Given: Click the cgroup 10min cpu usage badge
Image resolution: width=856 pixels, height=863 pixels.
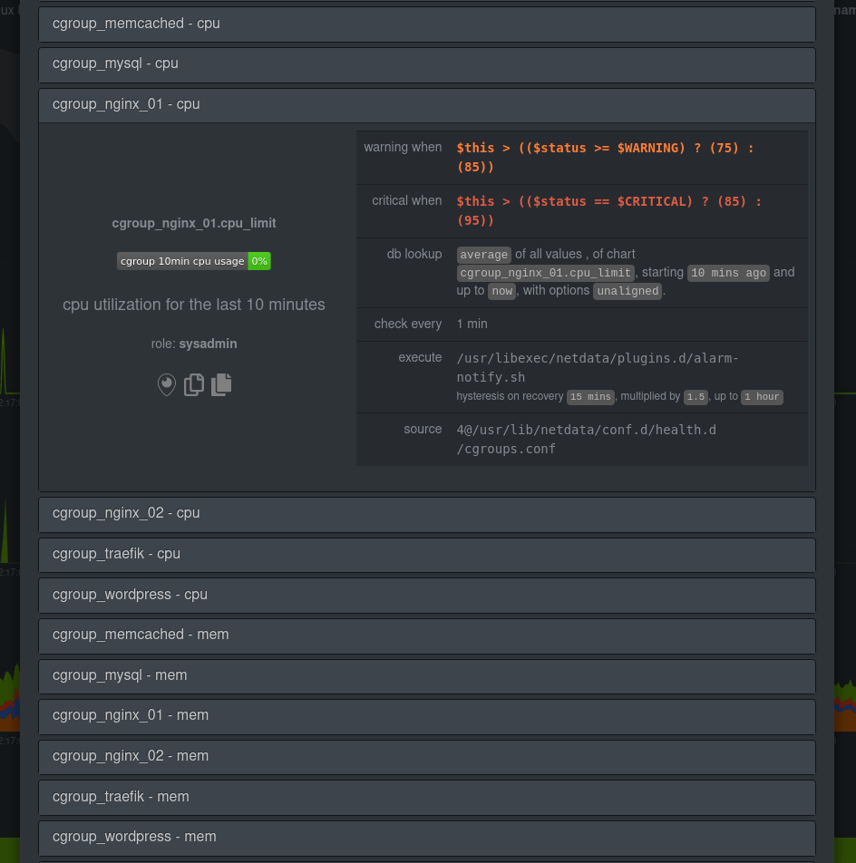Looking at the screenshot, I should tap(181, 260).
